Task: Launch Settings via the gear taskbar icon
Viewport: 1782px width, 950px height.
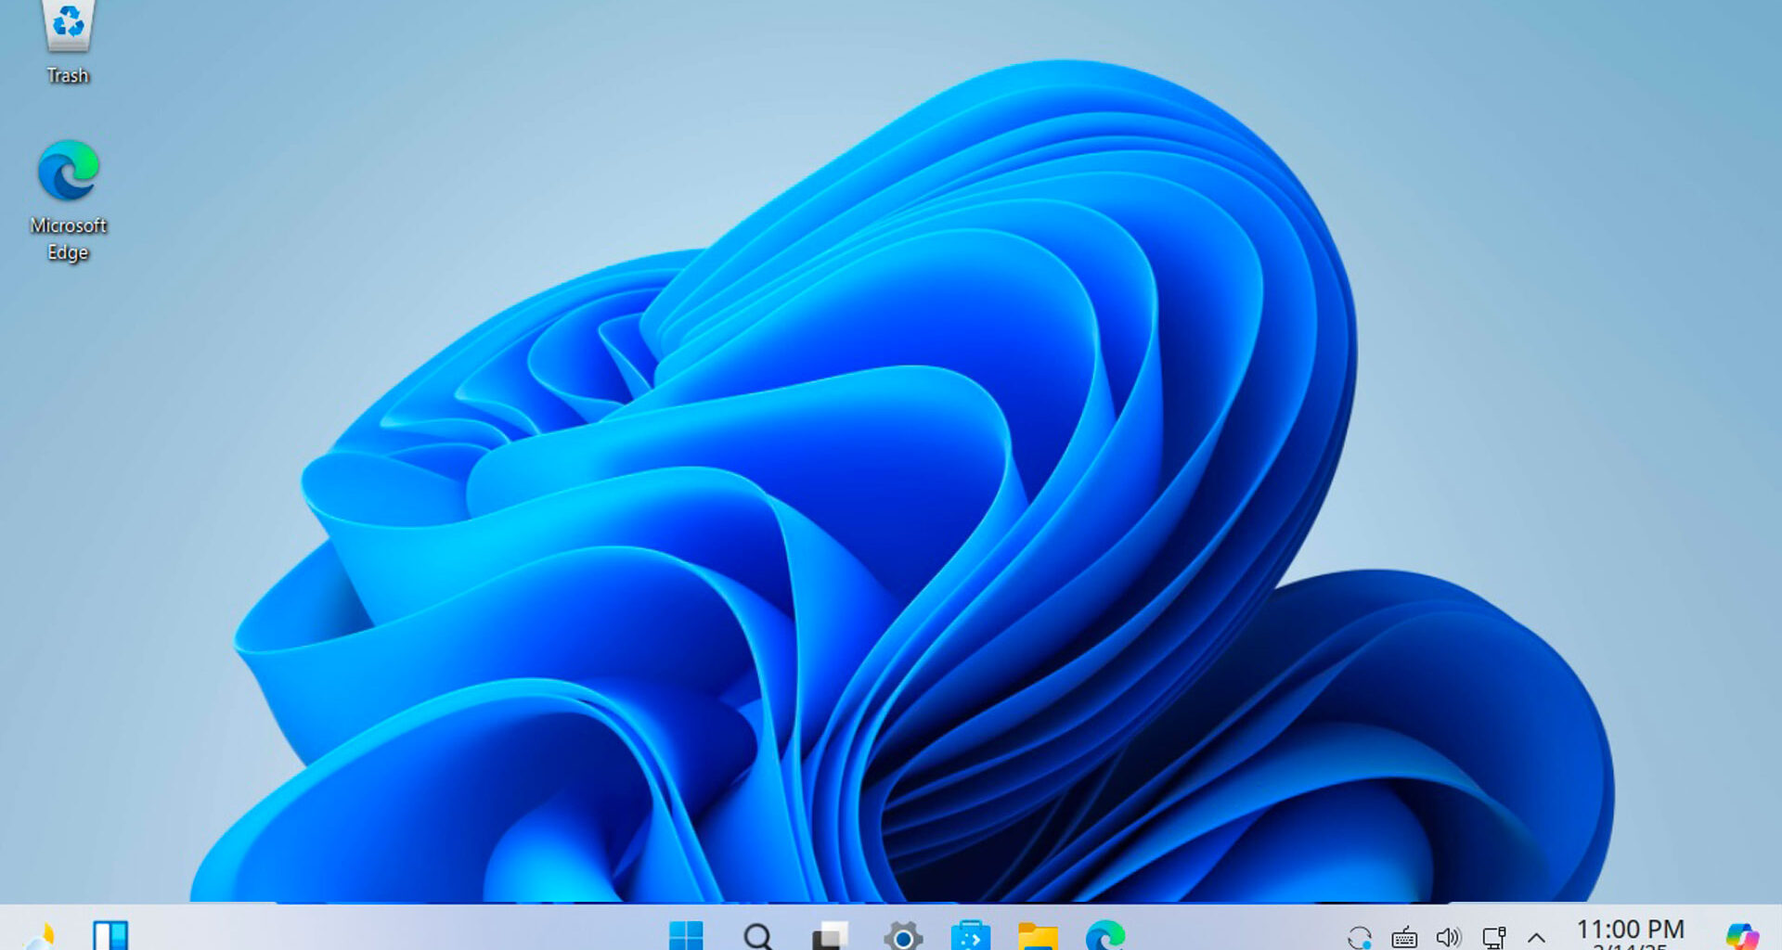Action: tap(902, 936)
